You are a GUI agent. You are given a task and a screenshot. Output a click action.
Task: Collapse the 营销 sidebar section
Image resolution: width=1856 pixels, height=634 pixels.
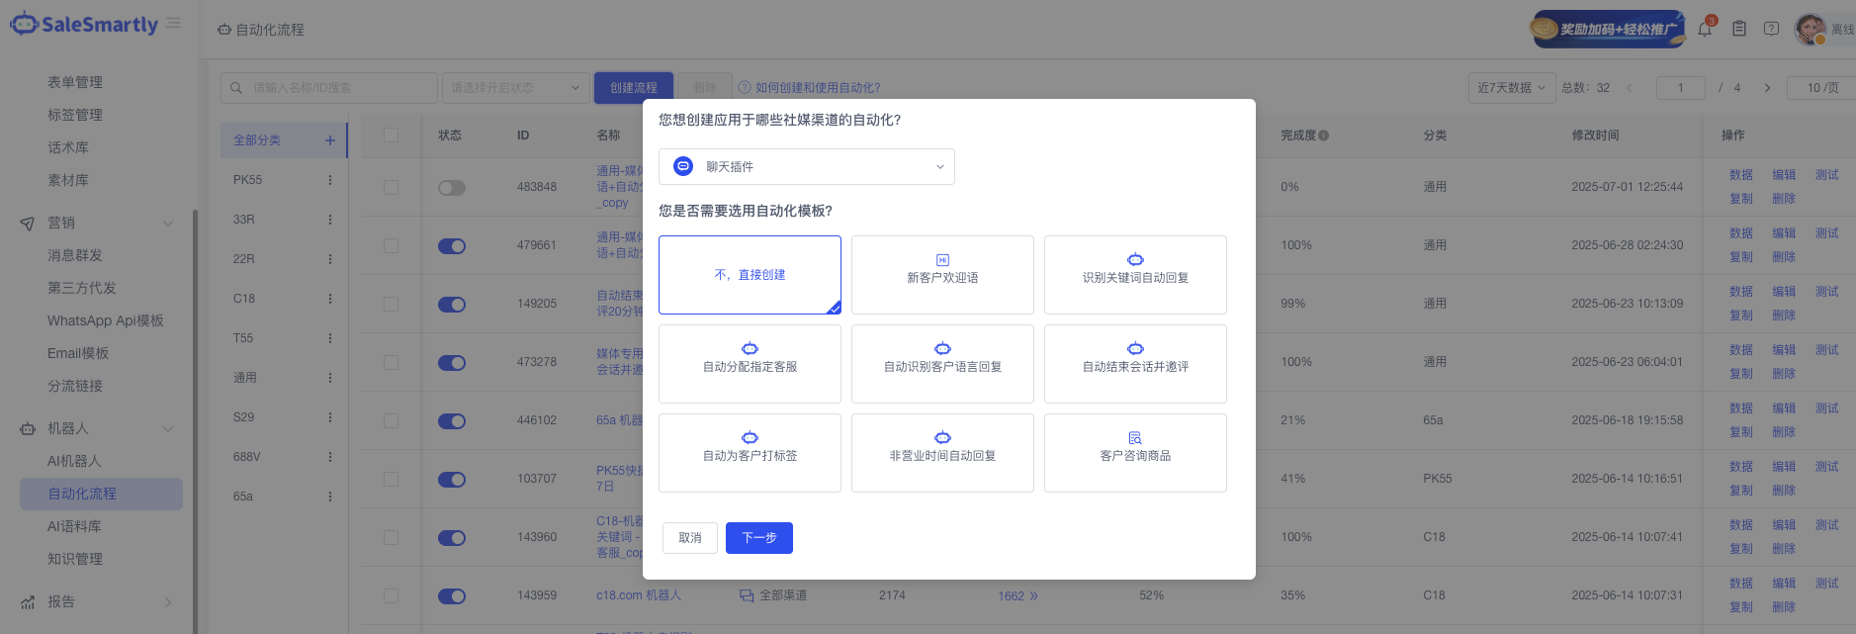[168, 224]
